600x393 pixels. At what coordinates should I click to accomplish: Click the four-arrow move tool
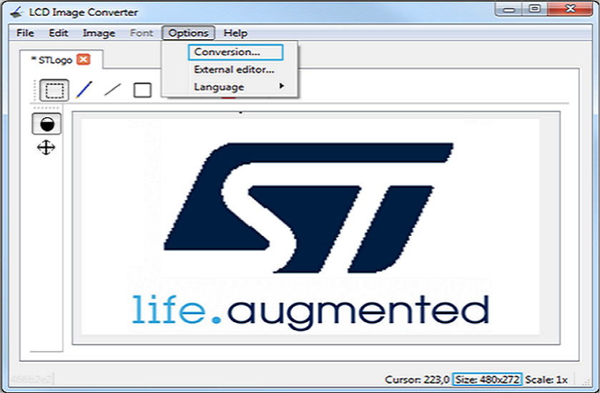pyautogui.click(x=46, y=148)
